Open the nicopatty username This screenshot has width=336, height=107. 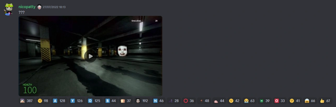27,7
